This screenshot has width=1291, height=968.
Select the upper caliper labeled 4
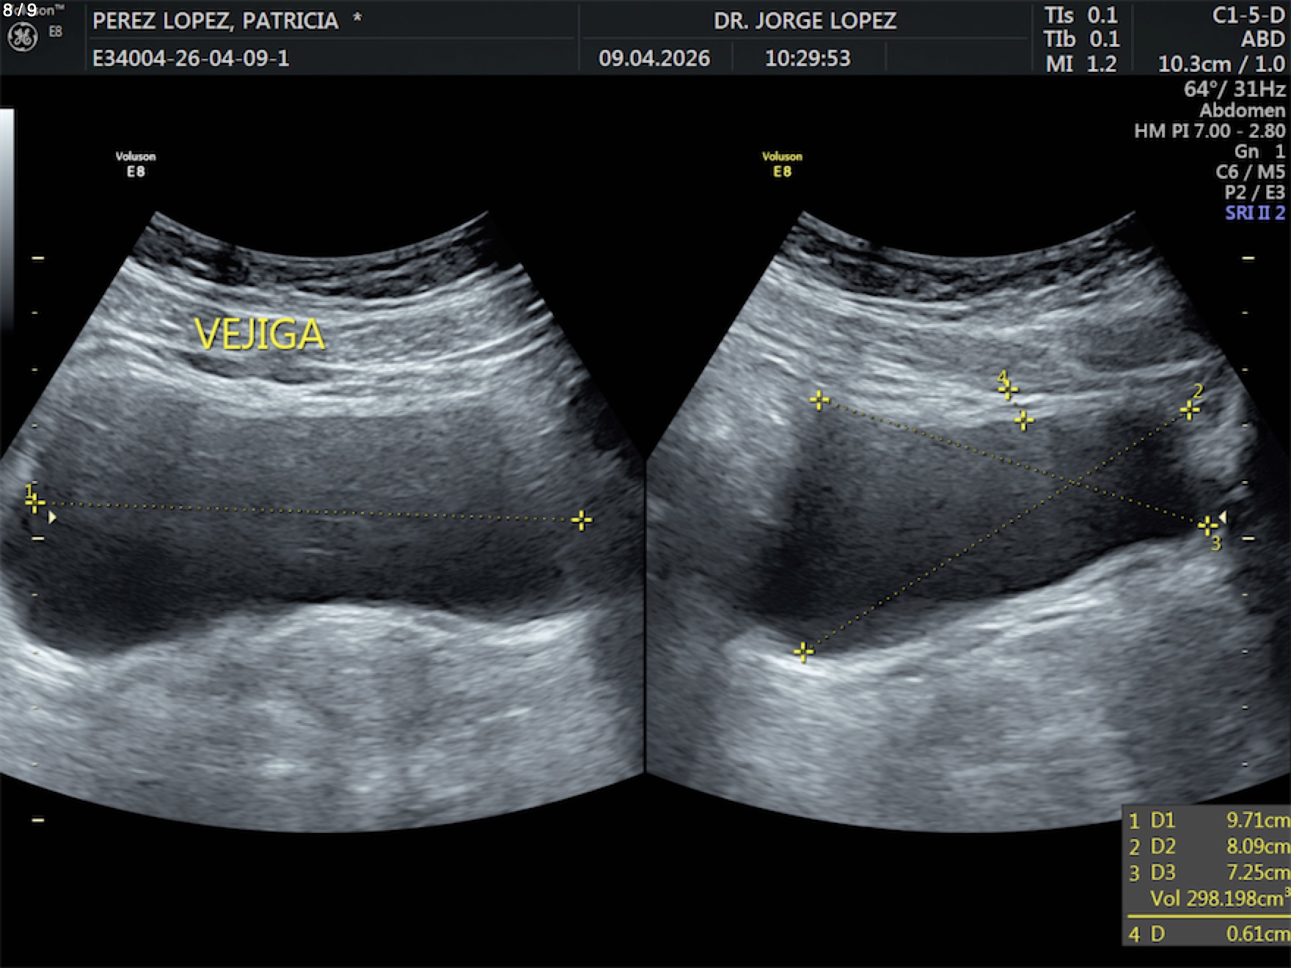click(x=1008, y=389)
